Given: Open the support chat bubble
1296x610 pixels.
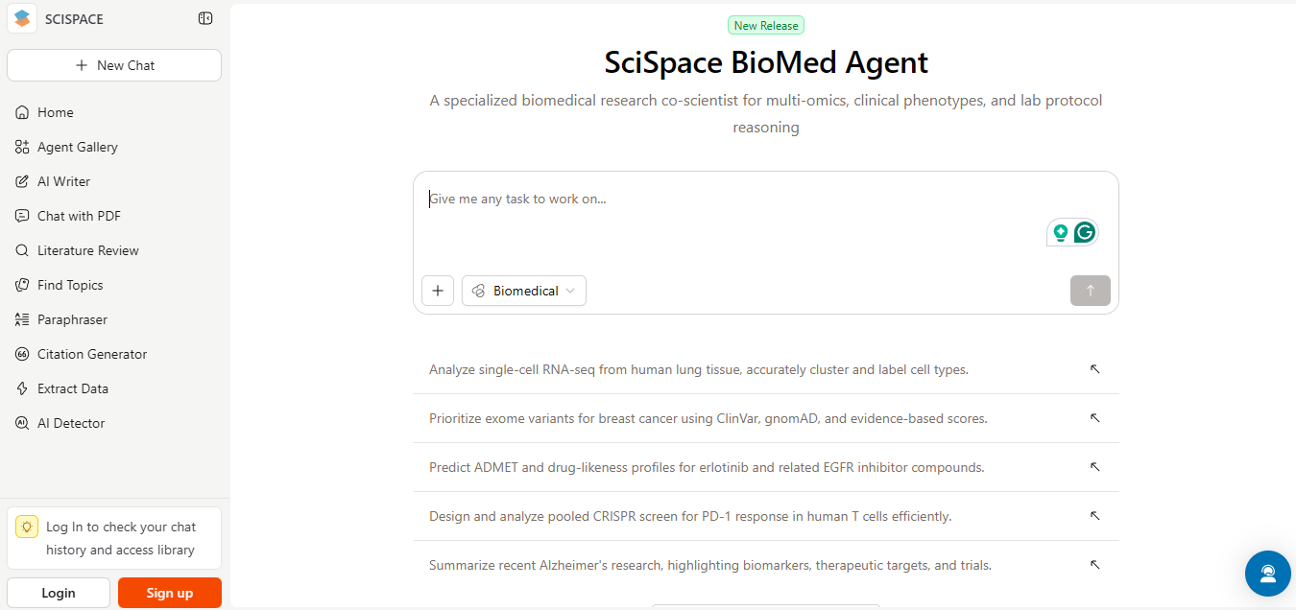Looking at the screenshot, I should pyautogui.click(x=1267, y=574).
